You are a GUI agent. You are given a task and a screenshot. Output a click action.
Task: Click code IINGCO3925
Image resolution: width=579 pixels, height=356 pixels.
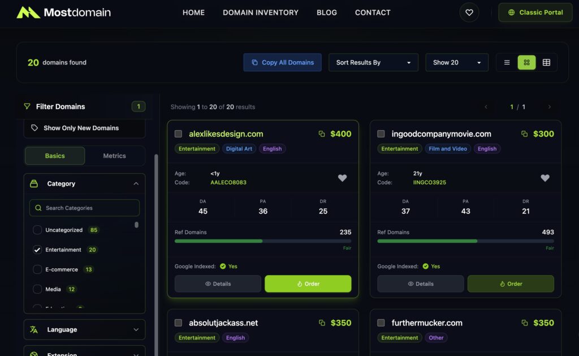click(x=430, y=182)
